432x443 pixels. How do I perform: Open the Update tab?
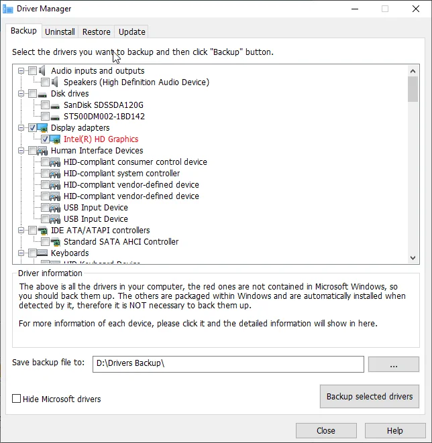[131, 31]
